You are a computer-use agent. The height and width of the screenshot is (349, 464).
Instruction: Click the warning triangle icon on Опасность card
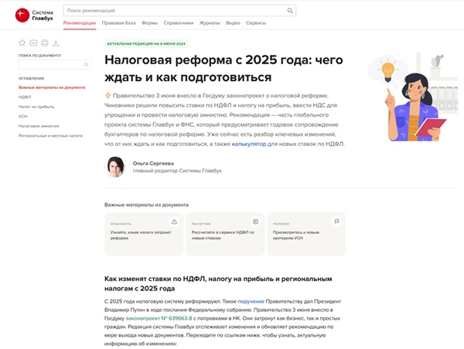[x=175, y=222]
